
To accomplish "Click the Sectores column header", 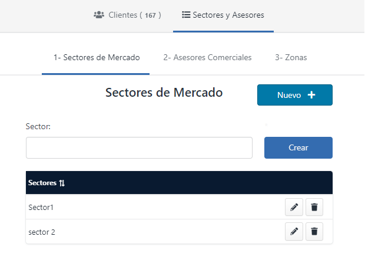I will [42, 183].
